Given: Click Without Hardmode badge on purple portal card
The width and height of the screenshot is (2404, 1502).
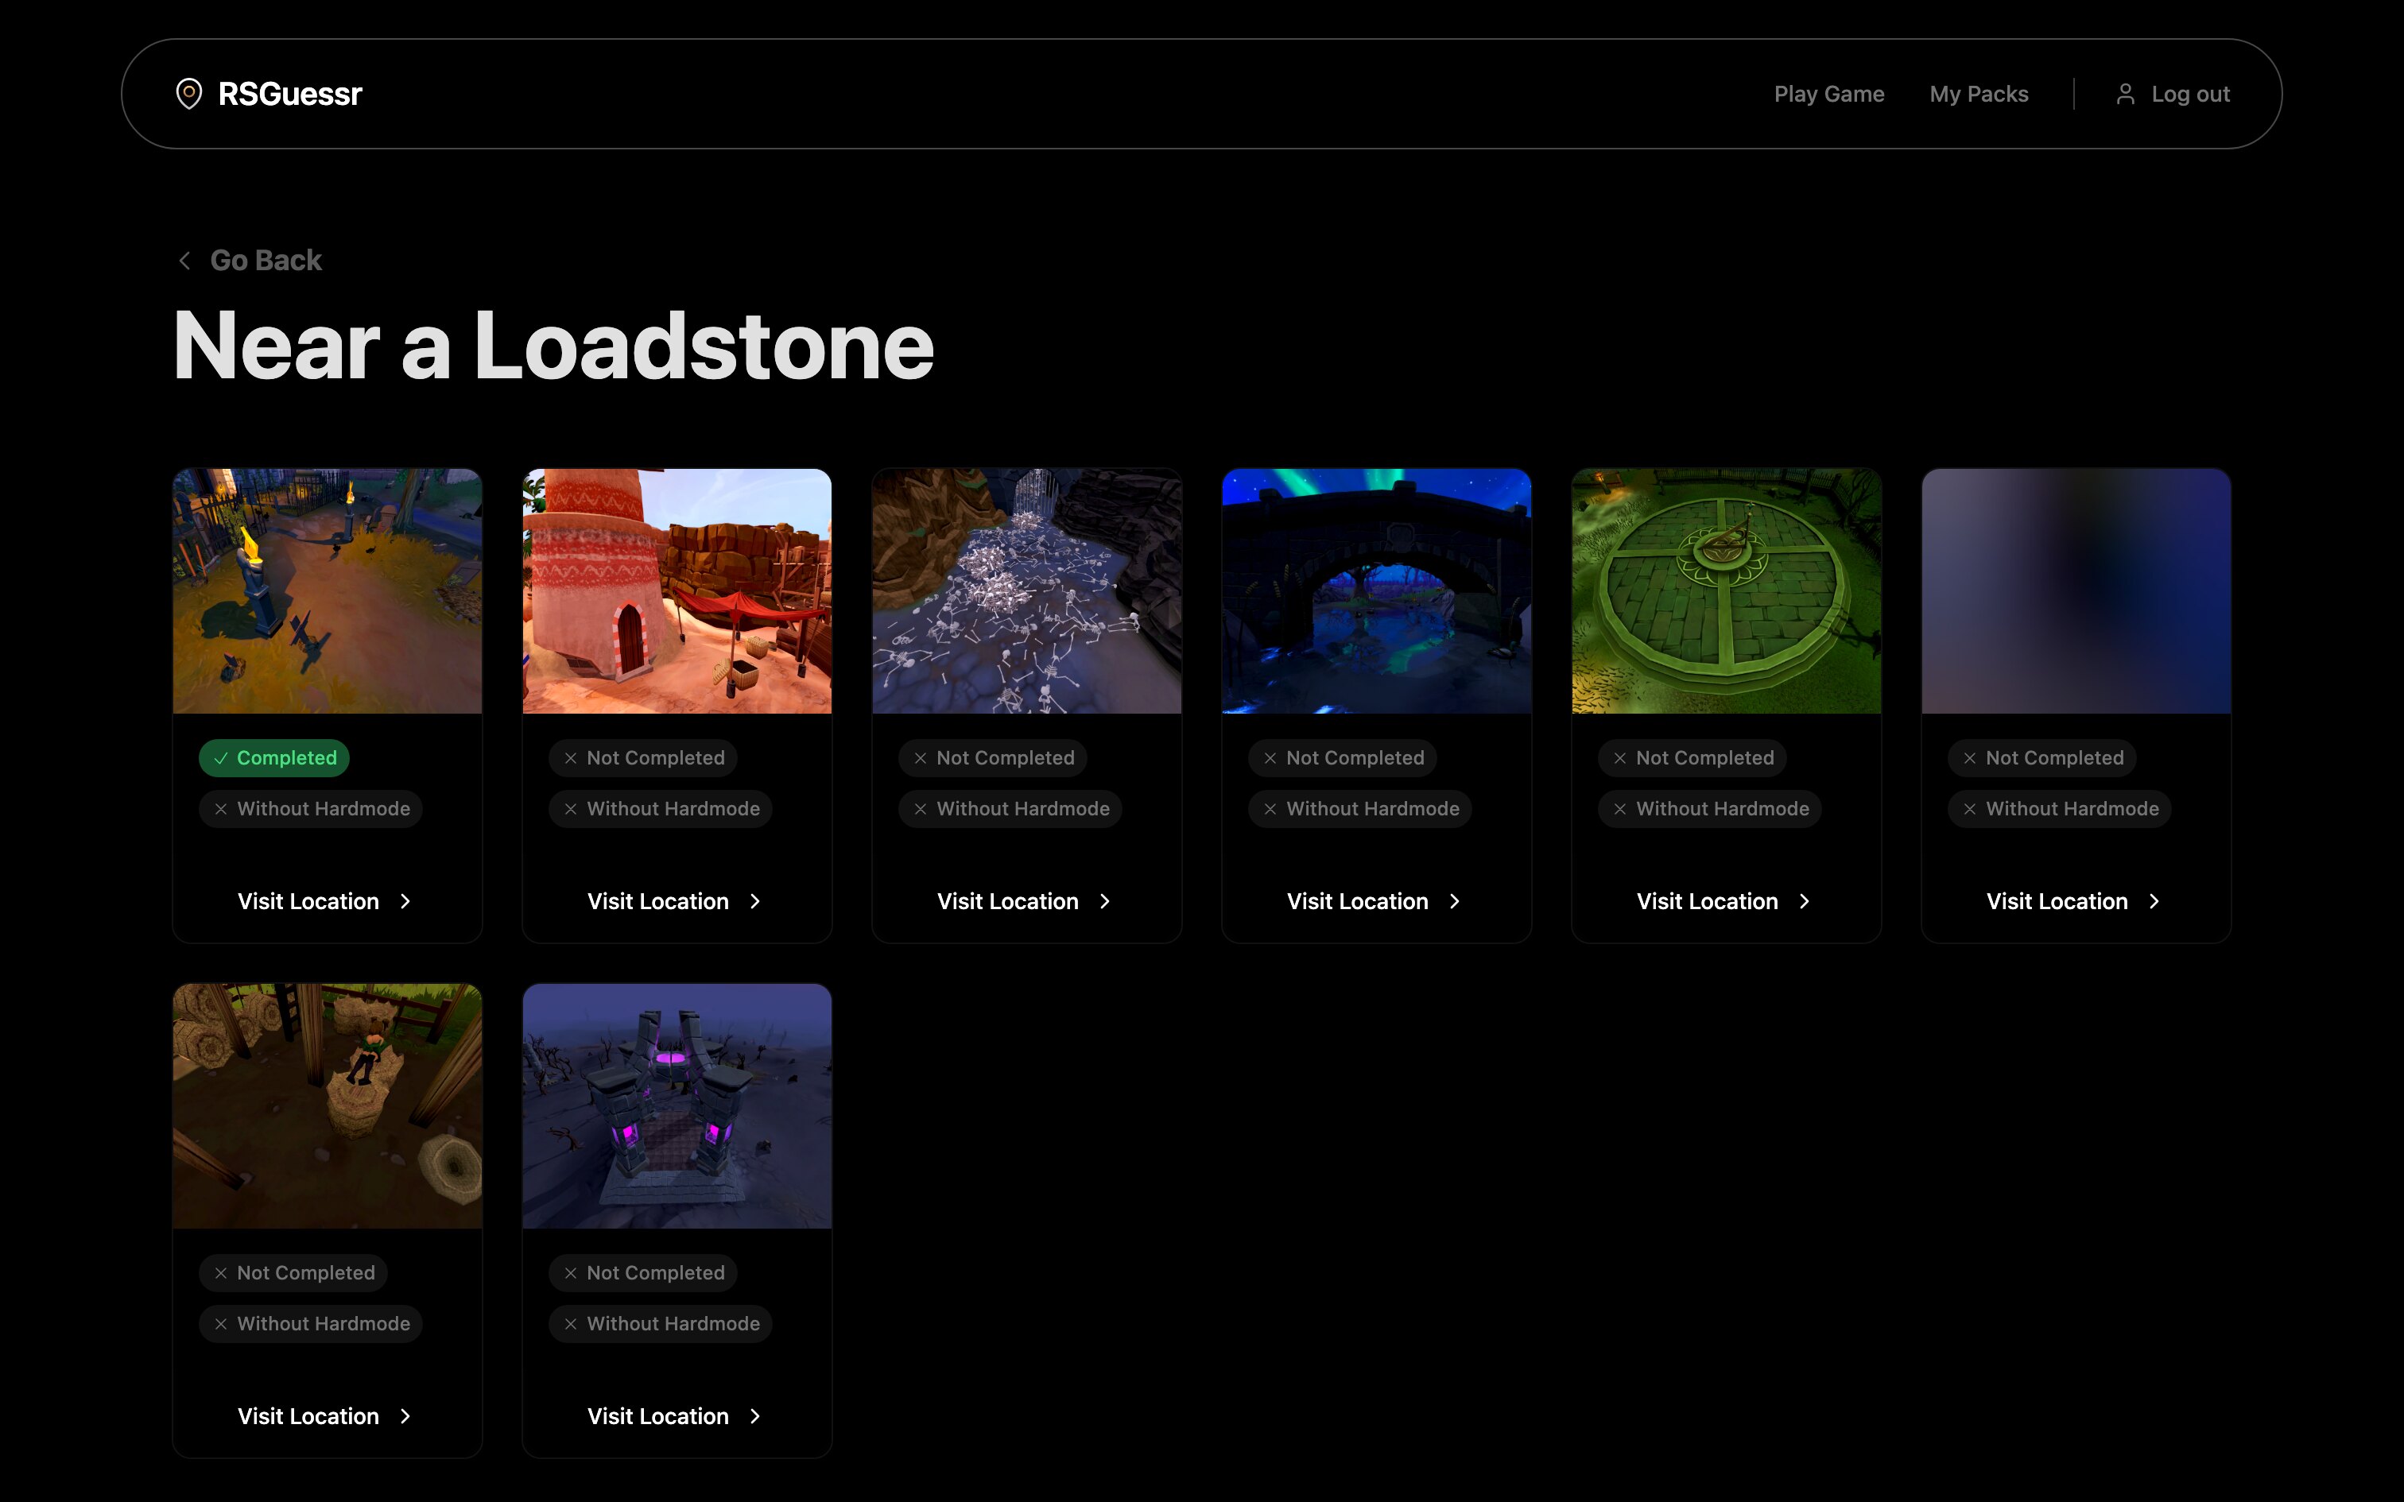Looking at the screenshot, I should (661, 1323).
